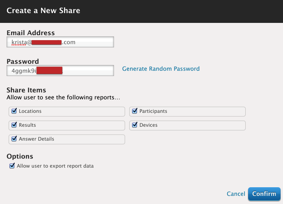Click the Options section heading
The width and height of the screenshot is (283, 204).
20,156
